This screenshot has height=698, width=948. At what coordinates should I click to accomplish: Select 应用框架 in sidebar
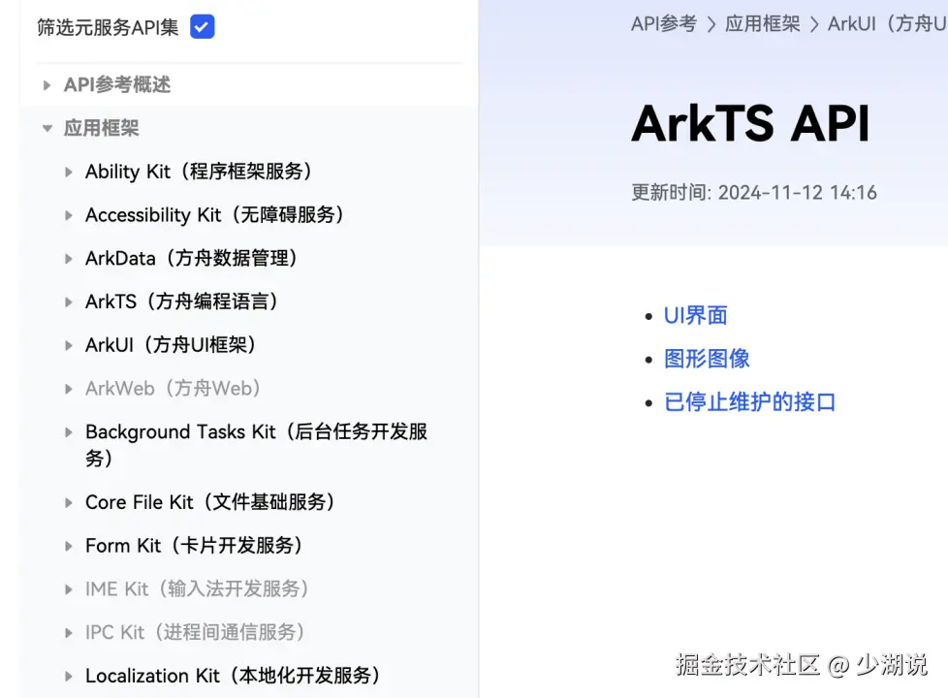point(102,128)
